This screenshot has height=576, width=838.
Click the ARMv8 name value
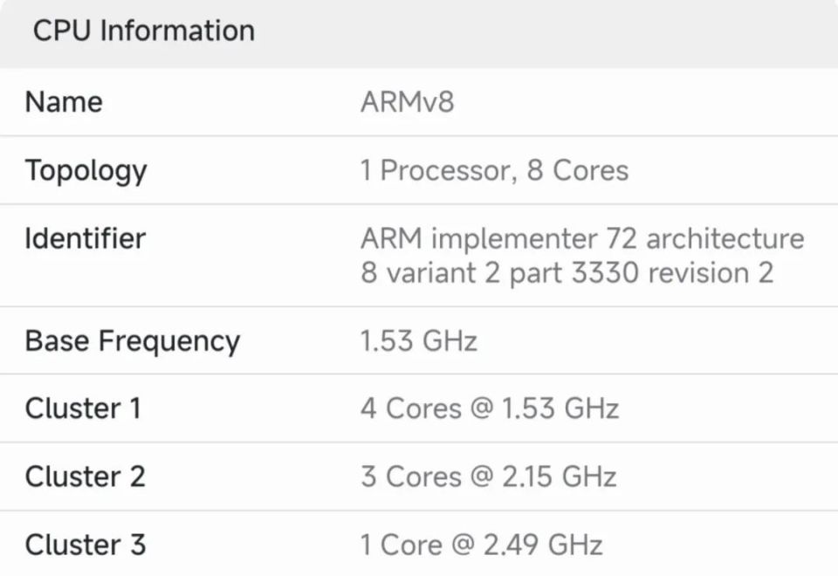[x=408, y=101]
